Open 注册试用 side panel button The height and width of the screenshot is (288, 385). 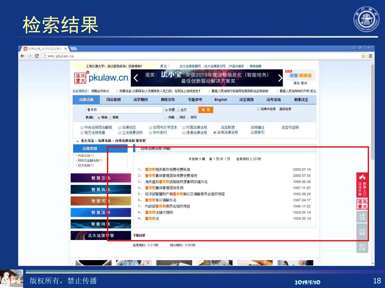(x=362, y=217)
